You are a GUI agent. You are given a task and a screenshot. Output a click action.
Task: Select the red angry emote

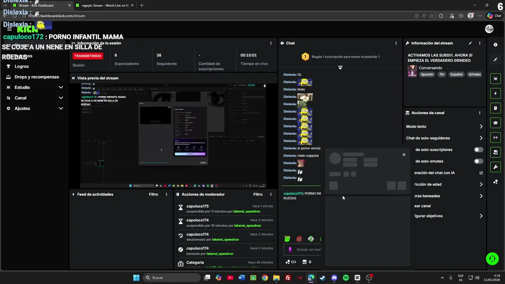point(299,239)
